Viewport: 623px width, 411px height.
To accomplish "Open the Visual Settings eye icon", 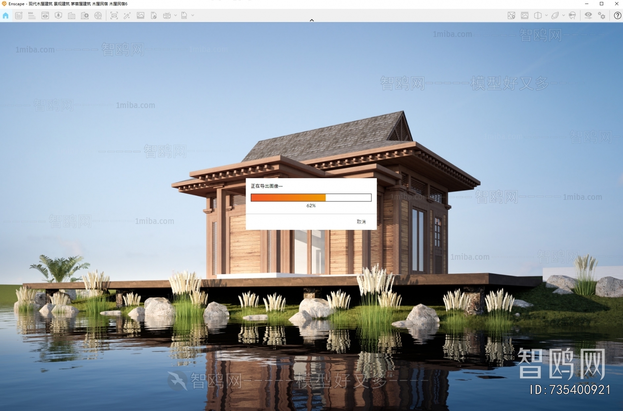I will click(x=588, y=16).
